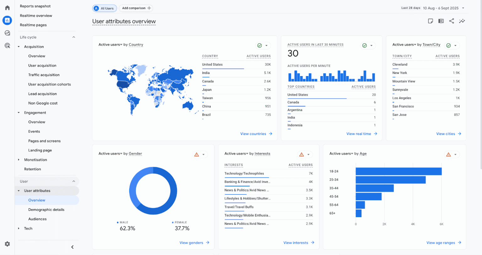Open Admin with the settings gear
Image resolution: width=482 pixels, height=255 pixels.
pos(7,244)
